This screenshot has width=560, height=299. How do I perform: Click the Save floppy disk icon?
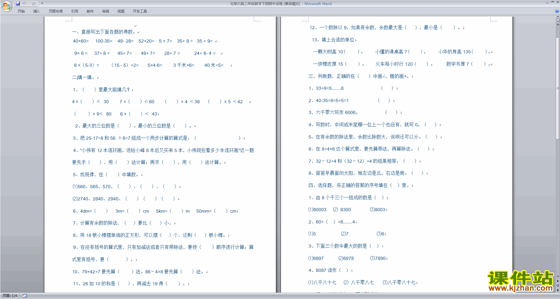(x=18, y=4)
